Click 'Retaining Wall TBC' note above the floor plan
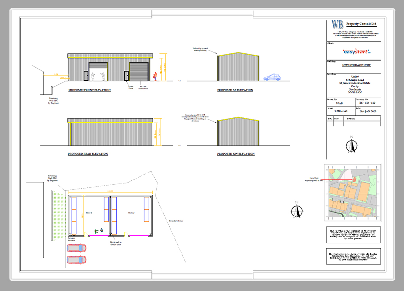This screenshot has height=291, width=404. click(x=52, y=178)
